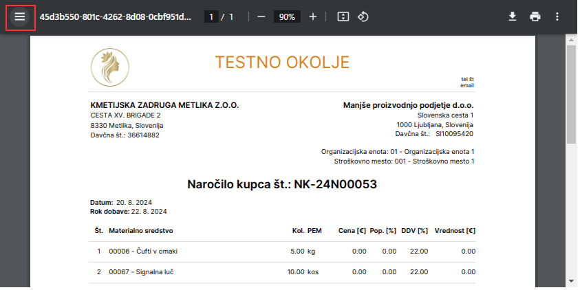Click the PDF file name in toolbar
This screenshot has height=290, width=580.
116,16
